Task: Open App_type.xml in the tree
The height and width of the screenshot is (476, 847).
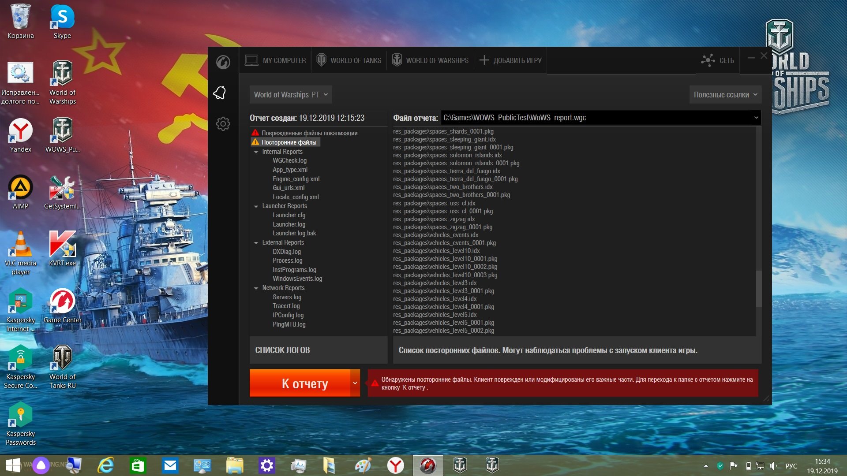Action: tap(290, 170)
